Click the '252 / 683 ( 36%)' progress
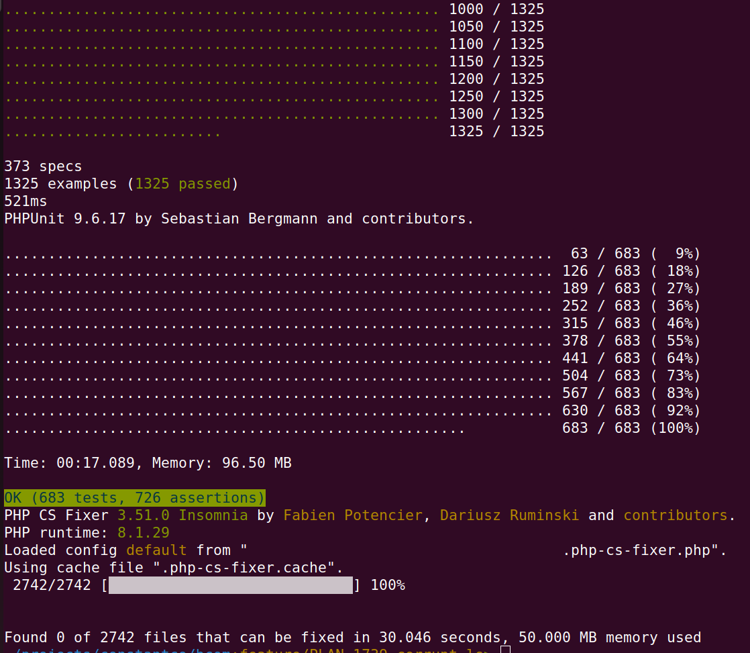Image resolution: width=750 pixels, height=653 pixels. (x=631, y=306)
